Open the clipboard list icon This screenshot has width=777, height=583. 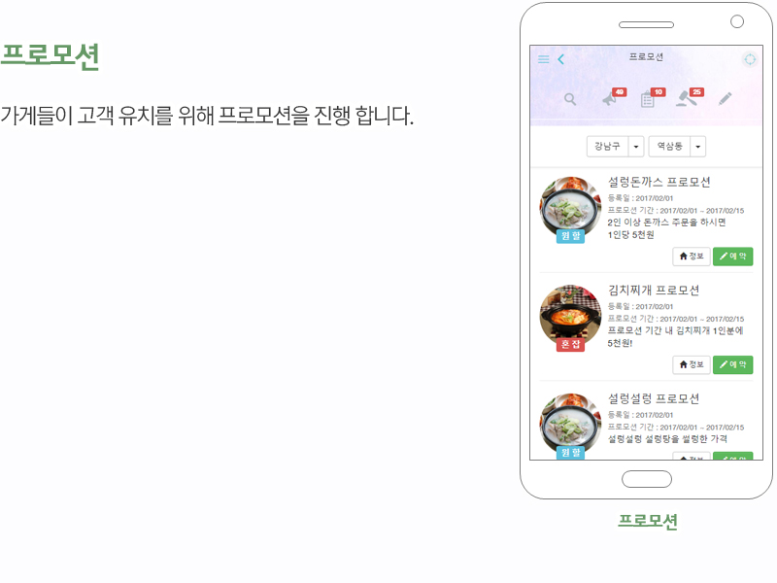coord(647,100)
